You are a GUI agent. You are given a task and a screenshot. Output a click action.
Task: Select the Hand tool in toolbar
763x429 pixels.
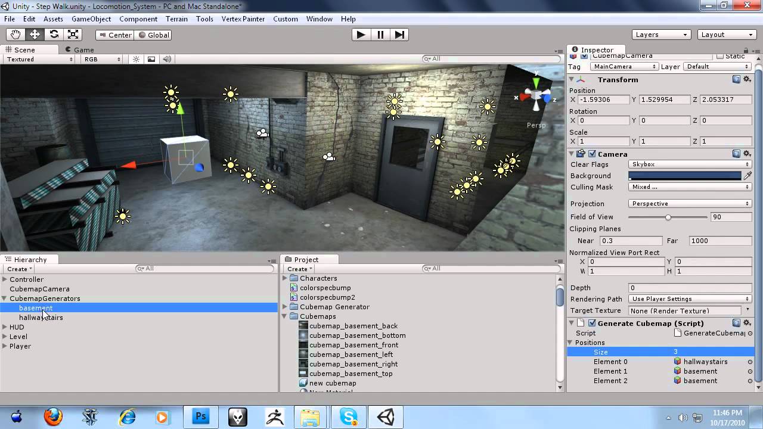click(16, 35)
